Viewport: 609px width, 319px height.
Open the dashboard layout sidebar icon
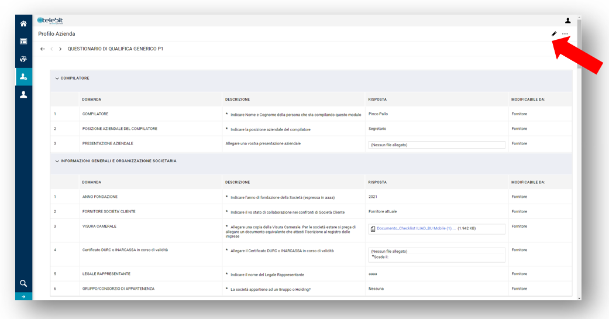pyautogui.click(x=23, y=42)
